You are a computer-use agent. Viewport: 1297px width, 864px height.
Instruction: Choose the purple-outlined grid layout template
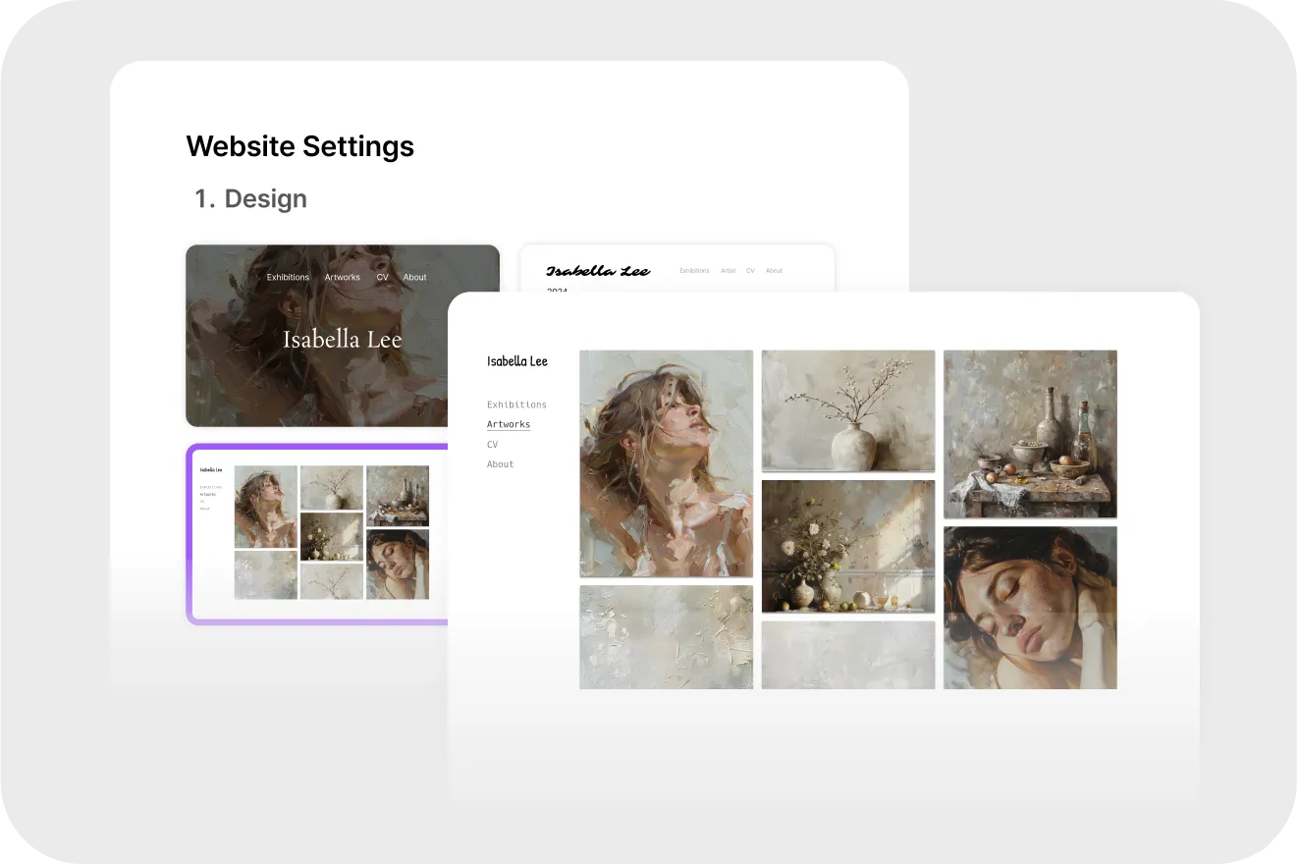[x=316, y=533]
